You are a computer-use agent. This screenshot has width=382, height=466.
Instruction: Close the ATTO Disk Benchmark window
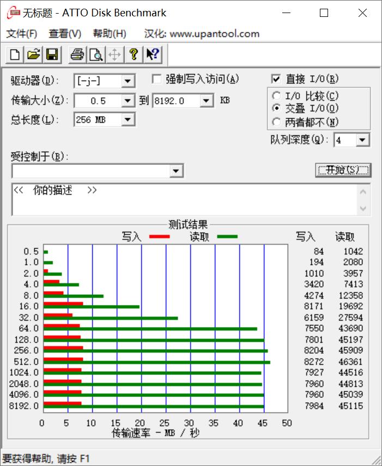(x=362, y=13)
